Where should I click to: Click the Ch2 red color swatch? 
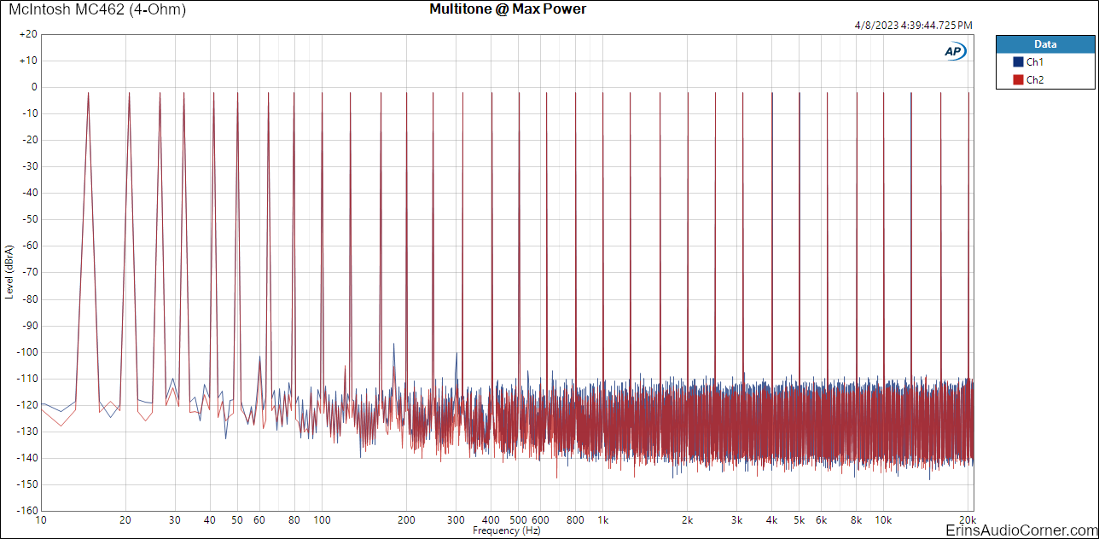coord(1017,80)
